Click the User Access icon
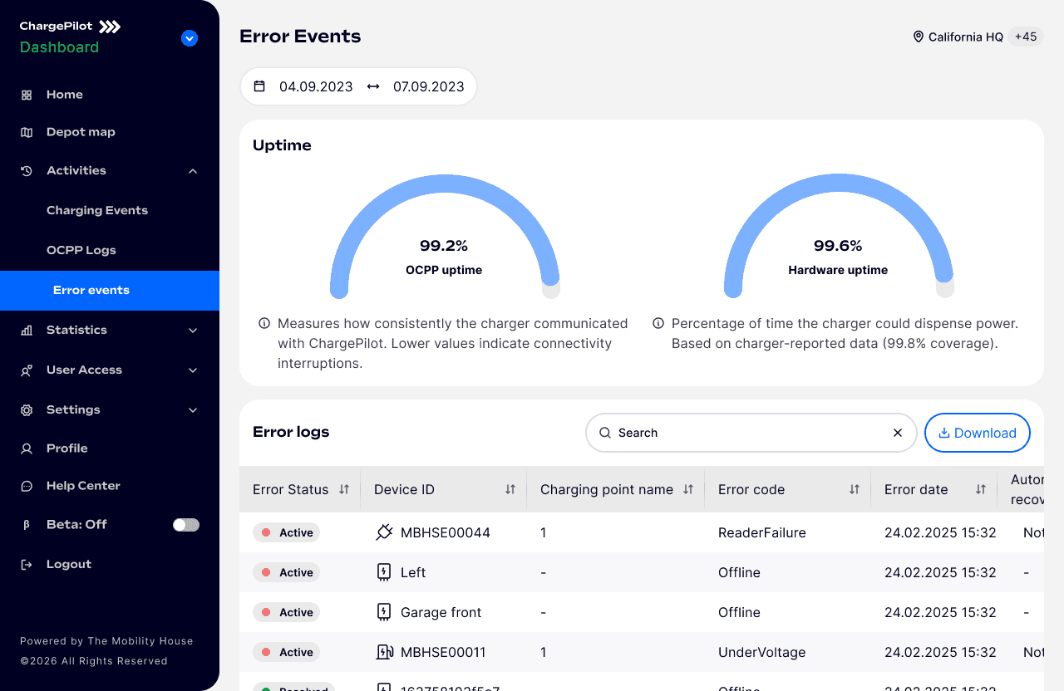Image resolution: width=1064 pixels, height=691 pixels. pyautogui.click(x=27, y=370)
